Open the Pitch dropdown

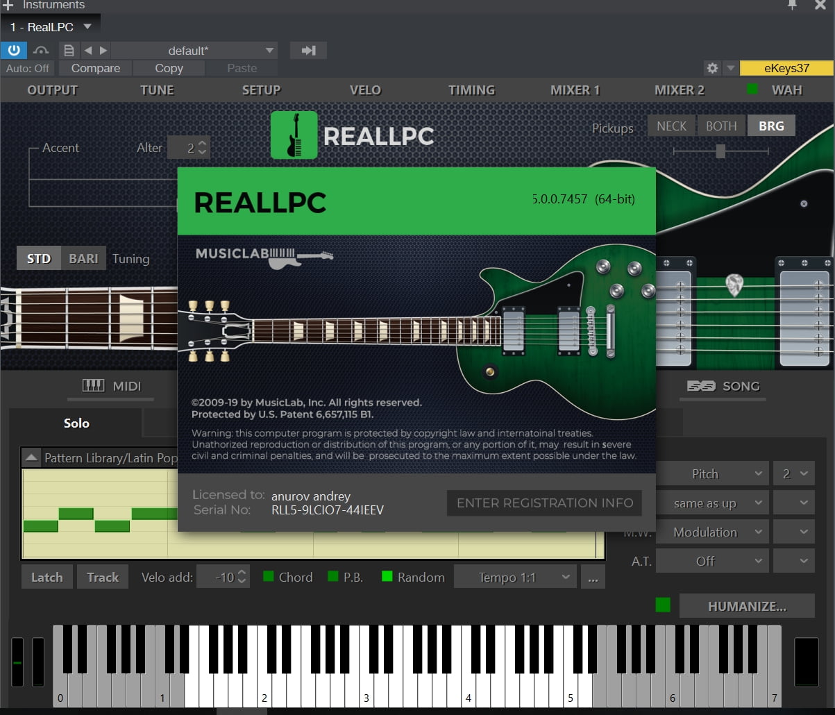tap(712, 473)
